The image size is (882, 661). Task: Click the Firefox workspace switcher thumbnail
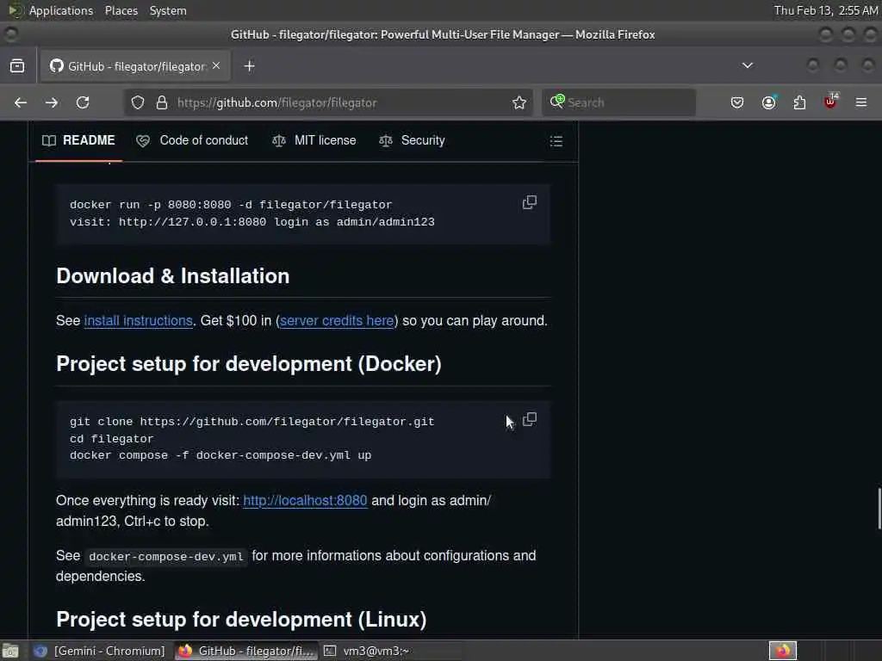tap(783, 651)
